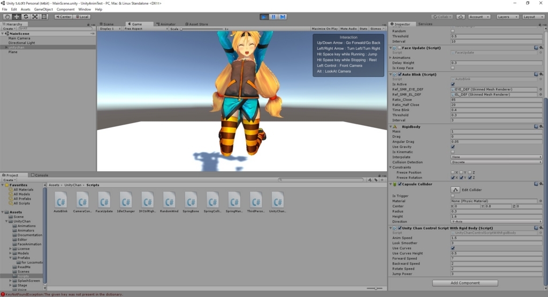Open ThirdPerso C# script file

[256, 203]
